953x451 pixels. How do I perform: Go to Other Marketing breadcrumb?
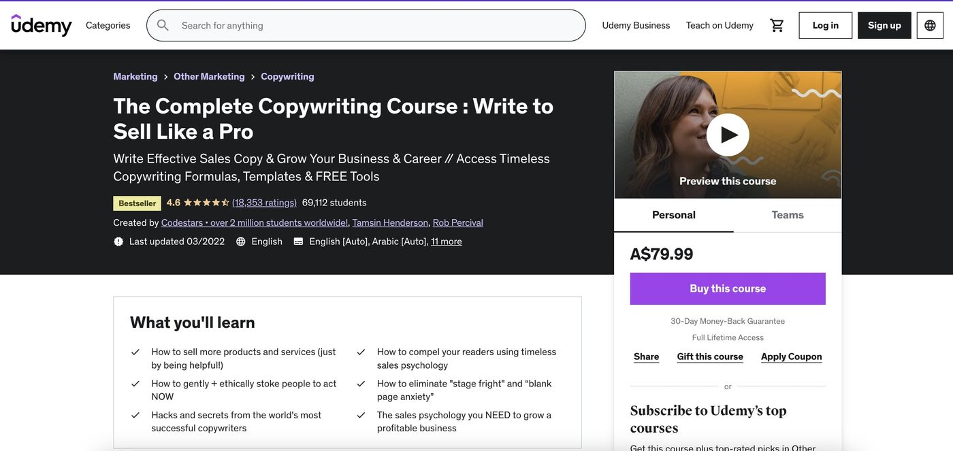(x=209, y=76)
